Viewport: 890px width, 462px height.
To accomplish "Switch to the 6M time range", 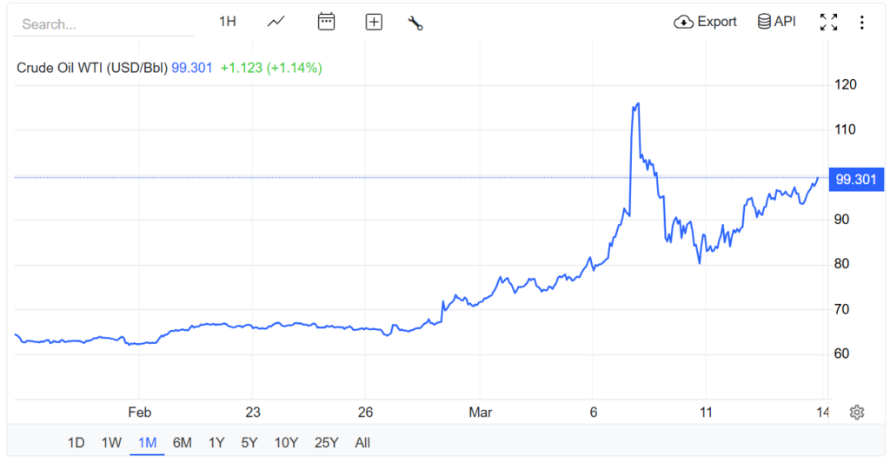I will tap(182, 443).
